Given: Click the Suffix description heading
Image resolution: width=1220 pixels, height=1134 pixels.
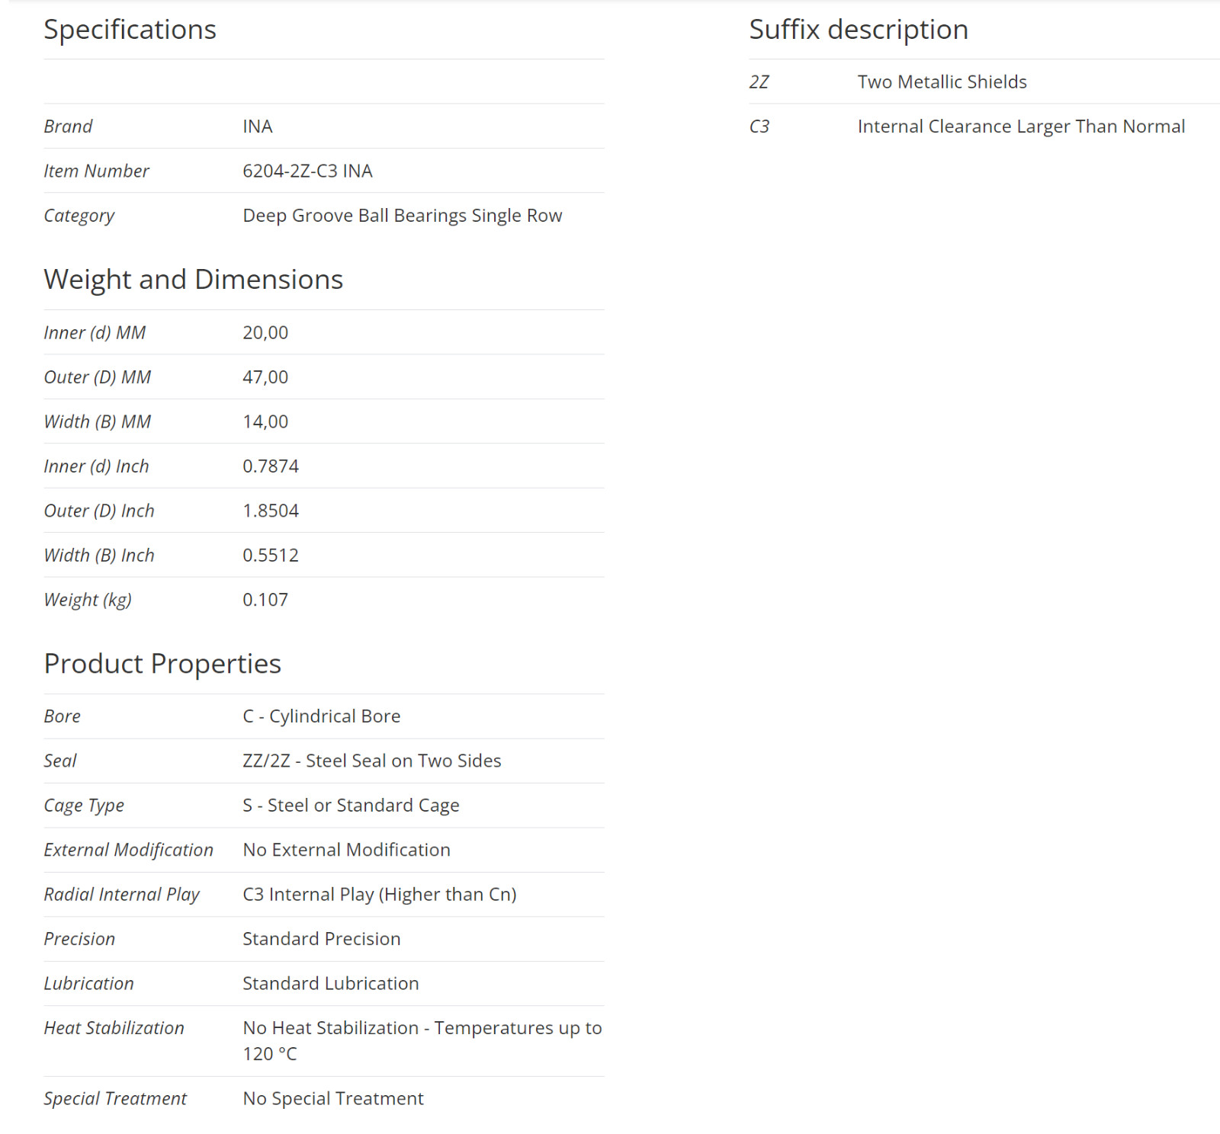Looking at the screenshot, I should coord(859,30).
